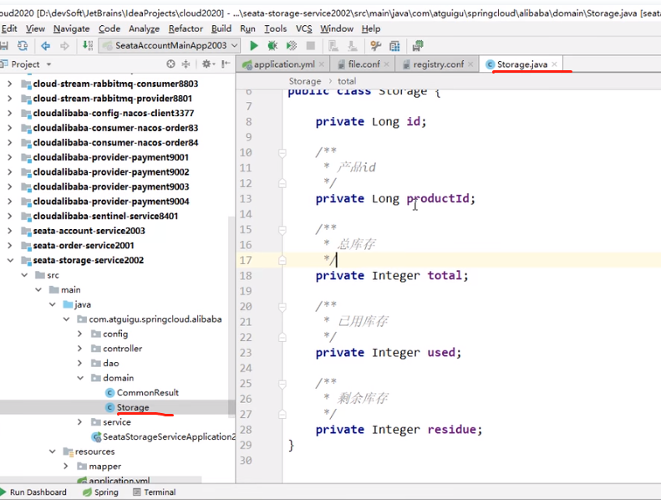
Task: Fold the comment at line 25
Action: tap(282, 384)
